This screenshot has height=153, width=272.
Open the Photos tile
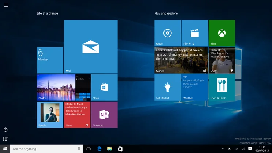(x=64, y=88)
